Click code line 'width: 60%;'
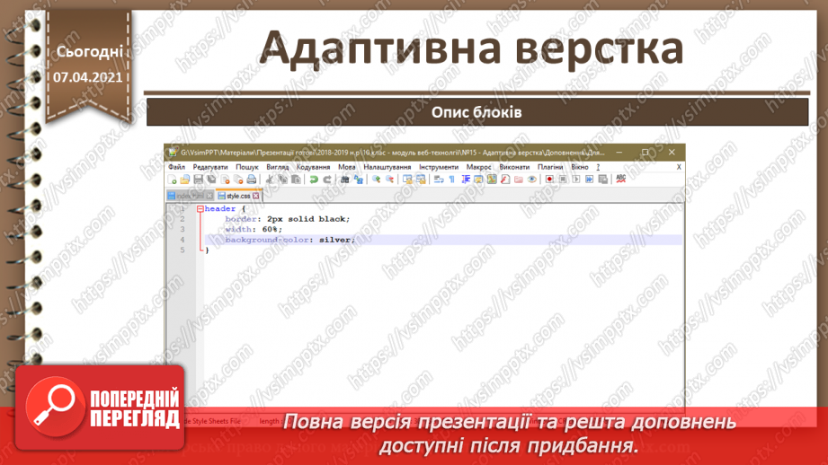The height and width of the screenshot is (465, 828). pos(254,229)
